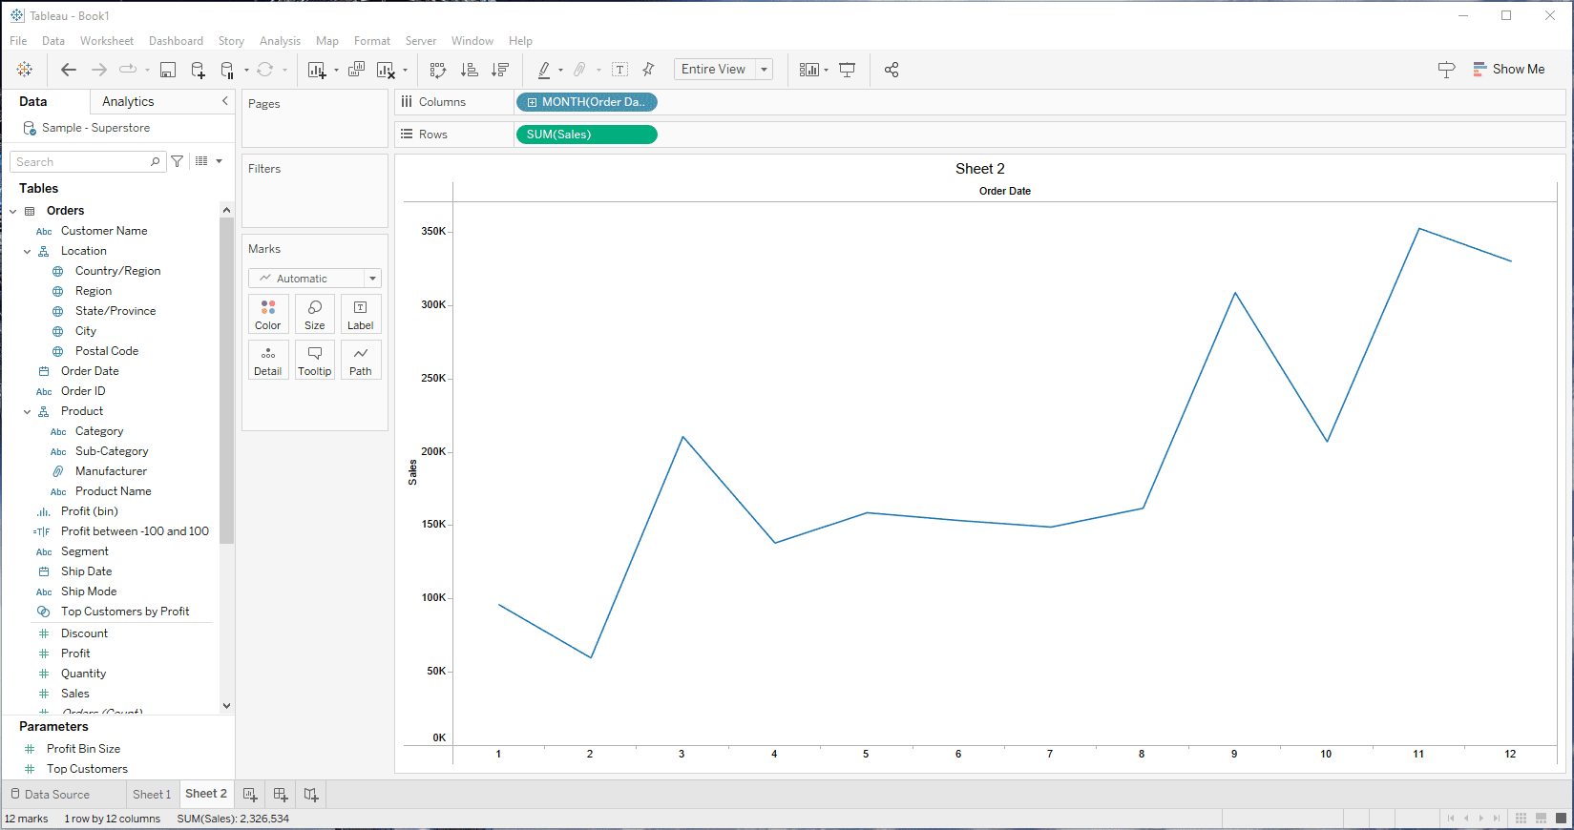The width and height of the screenshot is (1574, 830).
Task: Sort ascending using the toolbar icon
Action: pyautogui.click(x=469, y=70)
